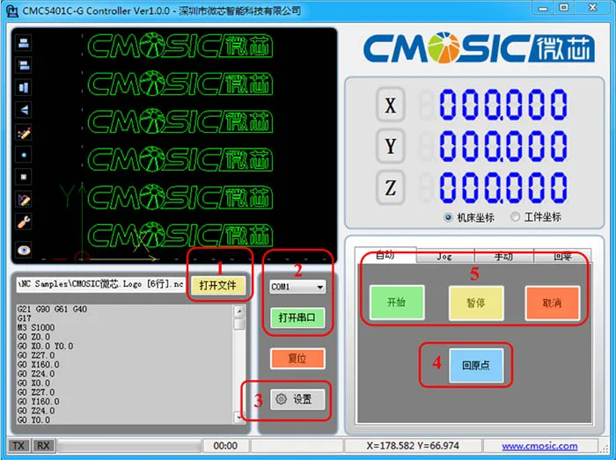The image size is (616, 460).
Task: Open the www.cmosic.com link
Action: [x=539, y=446]
